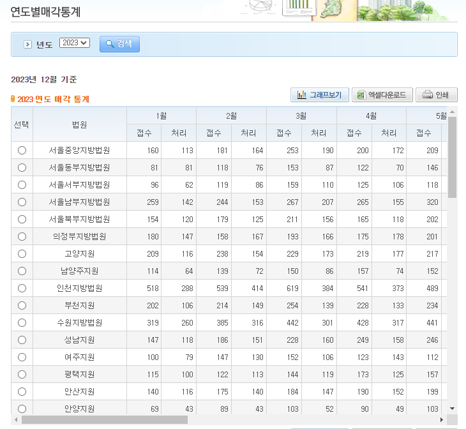Click the 2023 연도 매각 통계 heading
This screenshot has width=466, height=429.
click(x=53, y=99)
